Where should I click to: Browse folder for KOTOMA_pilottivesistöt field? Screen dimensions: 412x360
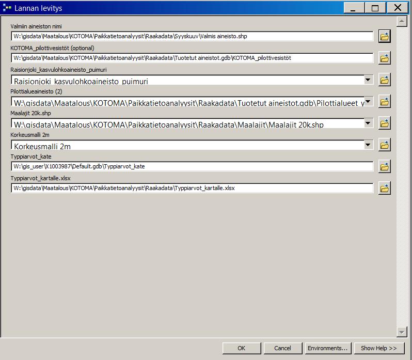[x=385, y=58]
